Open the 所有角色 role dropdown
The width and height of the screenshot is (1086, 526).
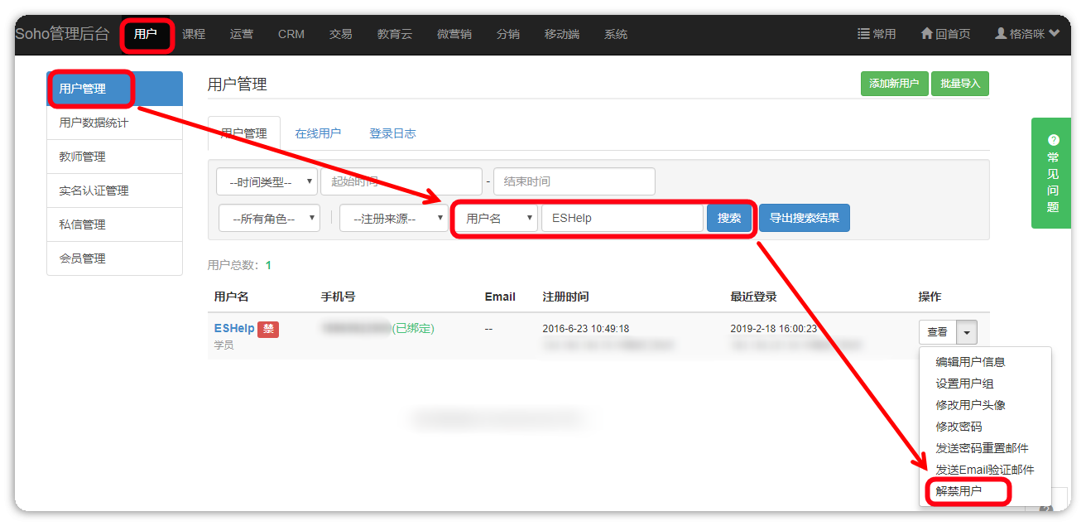point(269,219)
